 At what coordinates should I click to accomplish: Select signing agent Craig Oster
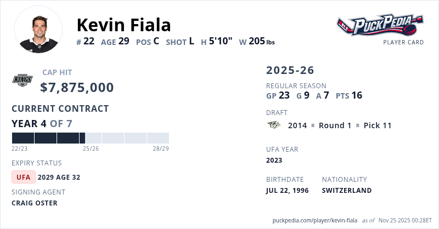pos(35,203)
